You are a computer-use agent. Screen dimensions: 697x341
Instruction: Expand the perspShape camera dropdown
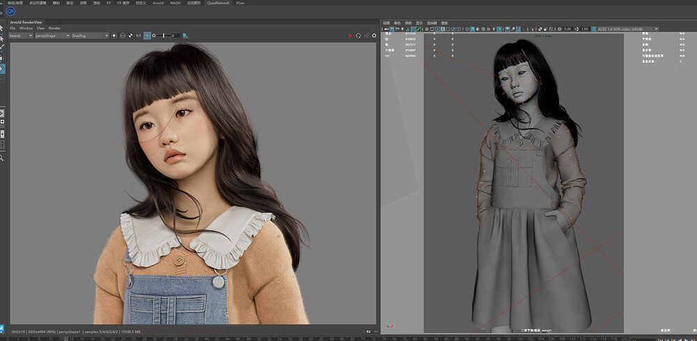click(x=52, y=35)
